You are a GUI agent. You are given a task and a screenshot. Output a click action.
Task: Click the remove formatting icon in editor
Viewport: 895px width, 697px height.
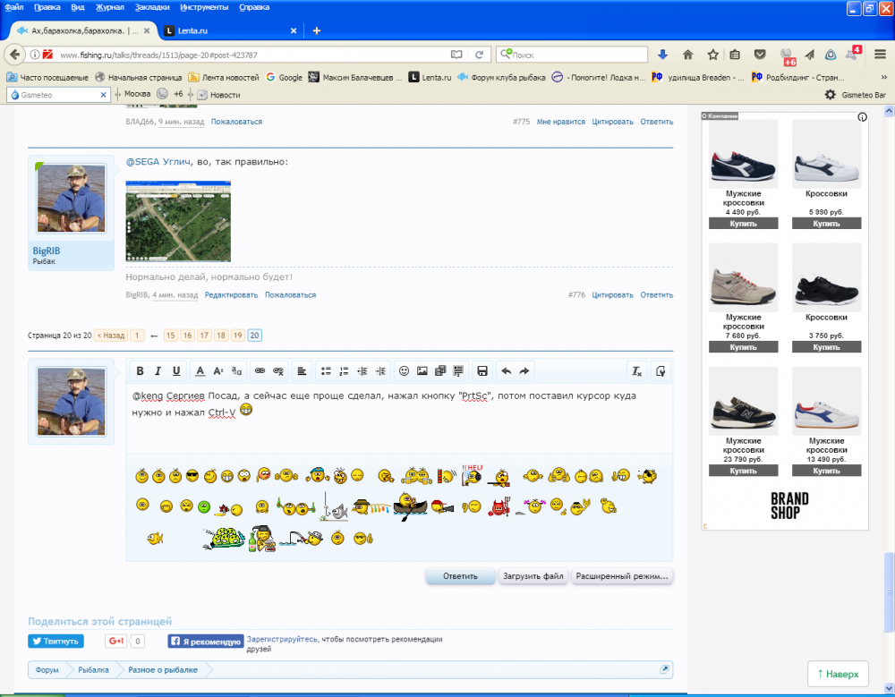coord(636,370)
